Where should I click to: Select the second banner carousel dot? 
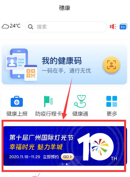tap(67, 164)
